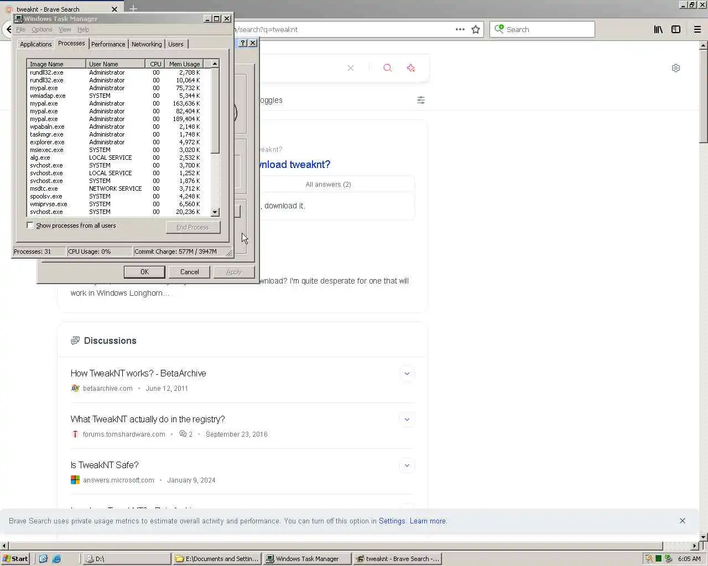The width and height of the screenshot is (708, 566).
Task: Open Is TweakNT Safe? discussion link
Action: coord(105,465)
